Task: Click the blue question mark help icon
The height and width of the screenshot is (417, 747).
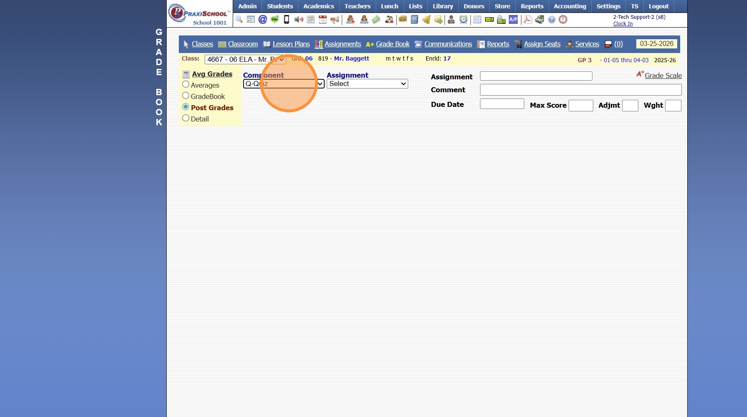Action: 551,20
